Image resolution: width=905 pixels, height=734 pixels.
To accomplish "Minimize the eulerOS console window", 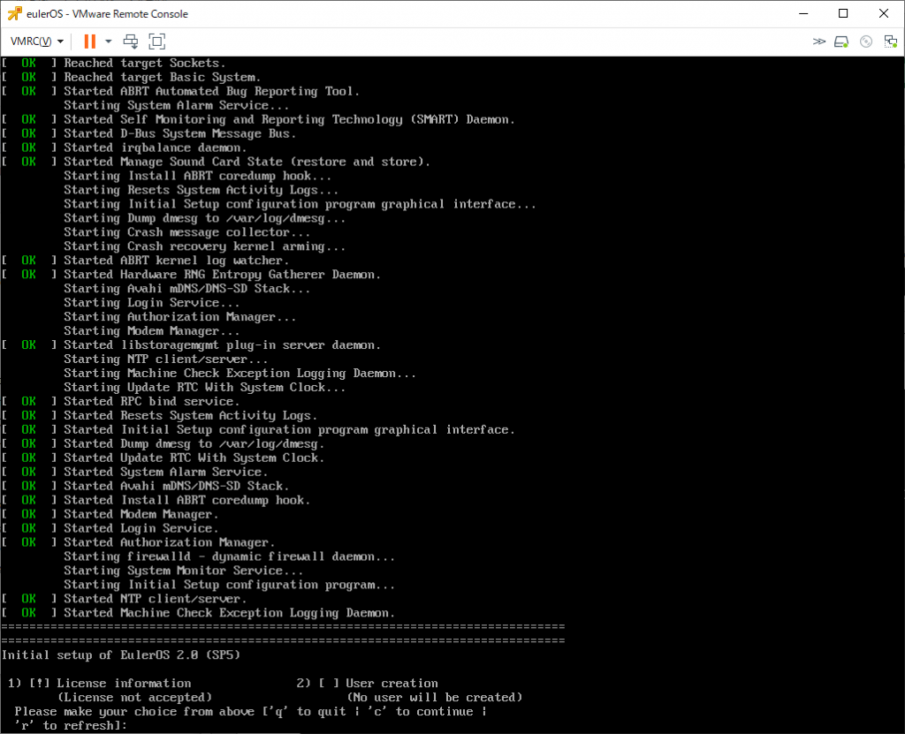I will point(803,13).
